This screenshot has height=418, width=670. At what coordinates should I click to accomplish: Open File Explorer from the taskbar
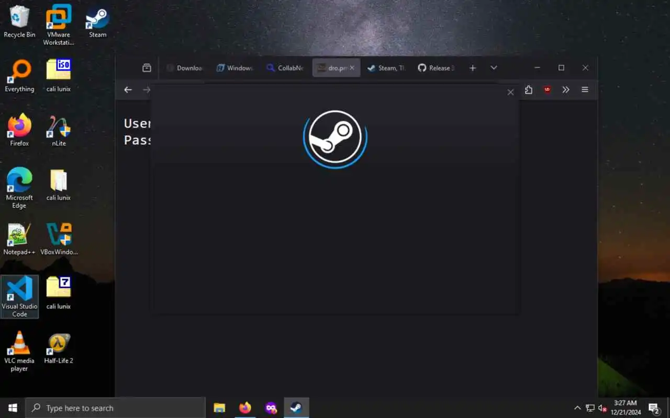(219, 408)
